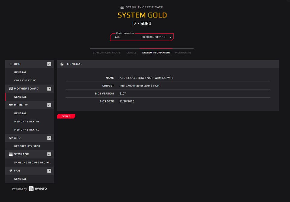Click the General panel document icon
Image resolution: width=290 pixels, height=202 pixels.
[62, 64]
